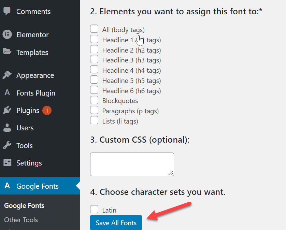Click the 'Headline 3 (h3 tags)' label

(131, 60)
